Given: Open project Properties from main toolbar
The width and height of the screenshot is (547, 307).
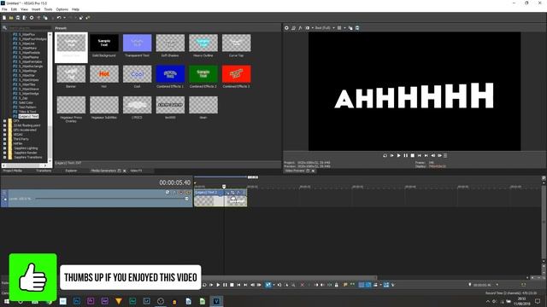Looking at the screenshot, I should pos(32,18).
